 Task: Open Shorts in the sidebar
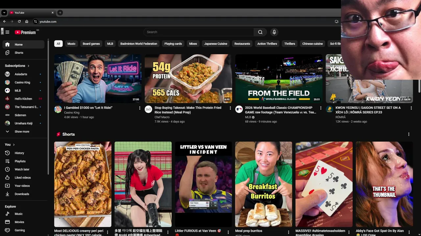[23, 53]
